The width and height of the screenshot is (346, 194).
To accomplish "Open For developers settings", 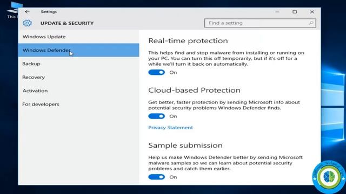I will tap(78, 104).
